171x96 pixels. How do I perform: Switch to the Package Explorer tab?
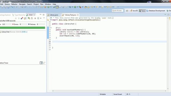(x=5, y=15)
